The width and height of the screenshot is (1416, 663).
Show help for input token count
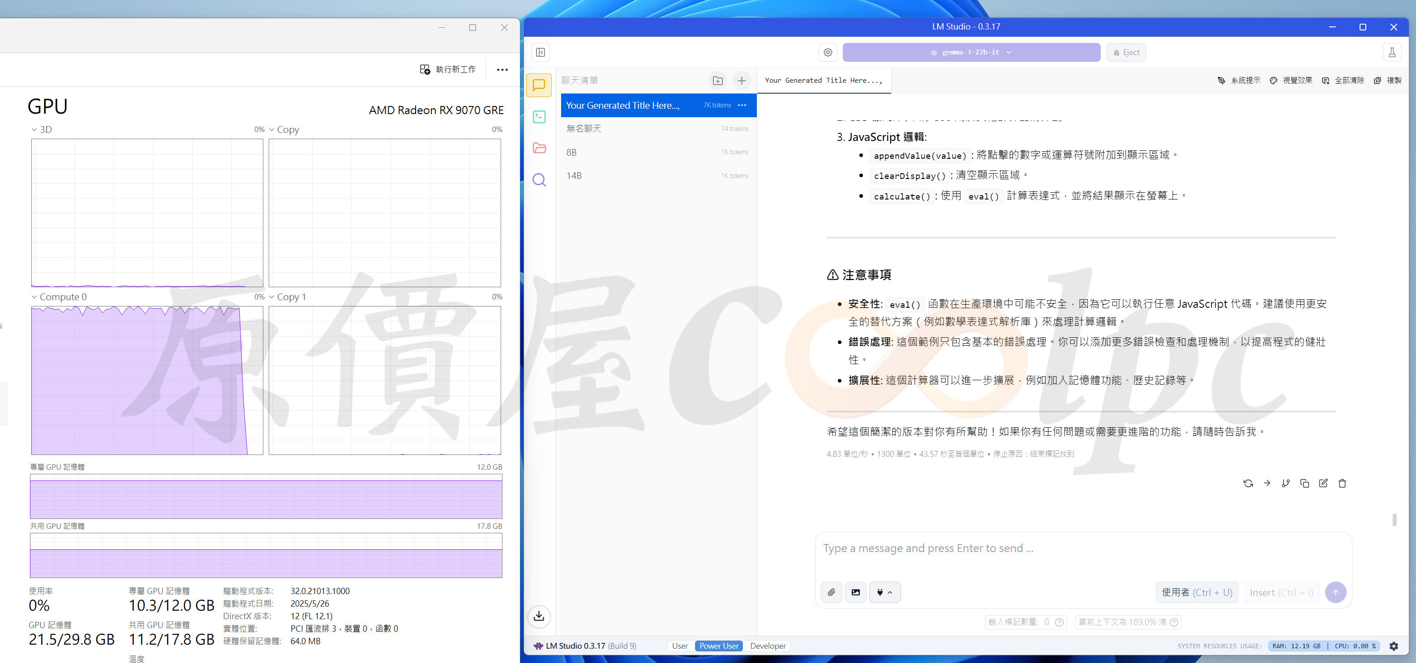point(1059,622)
